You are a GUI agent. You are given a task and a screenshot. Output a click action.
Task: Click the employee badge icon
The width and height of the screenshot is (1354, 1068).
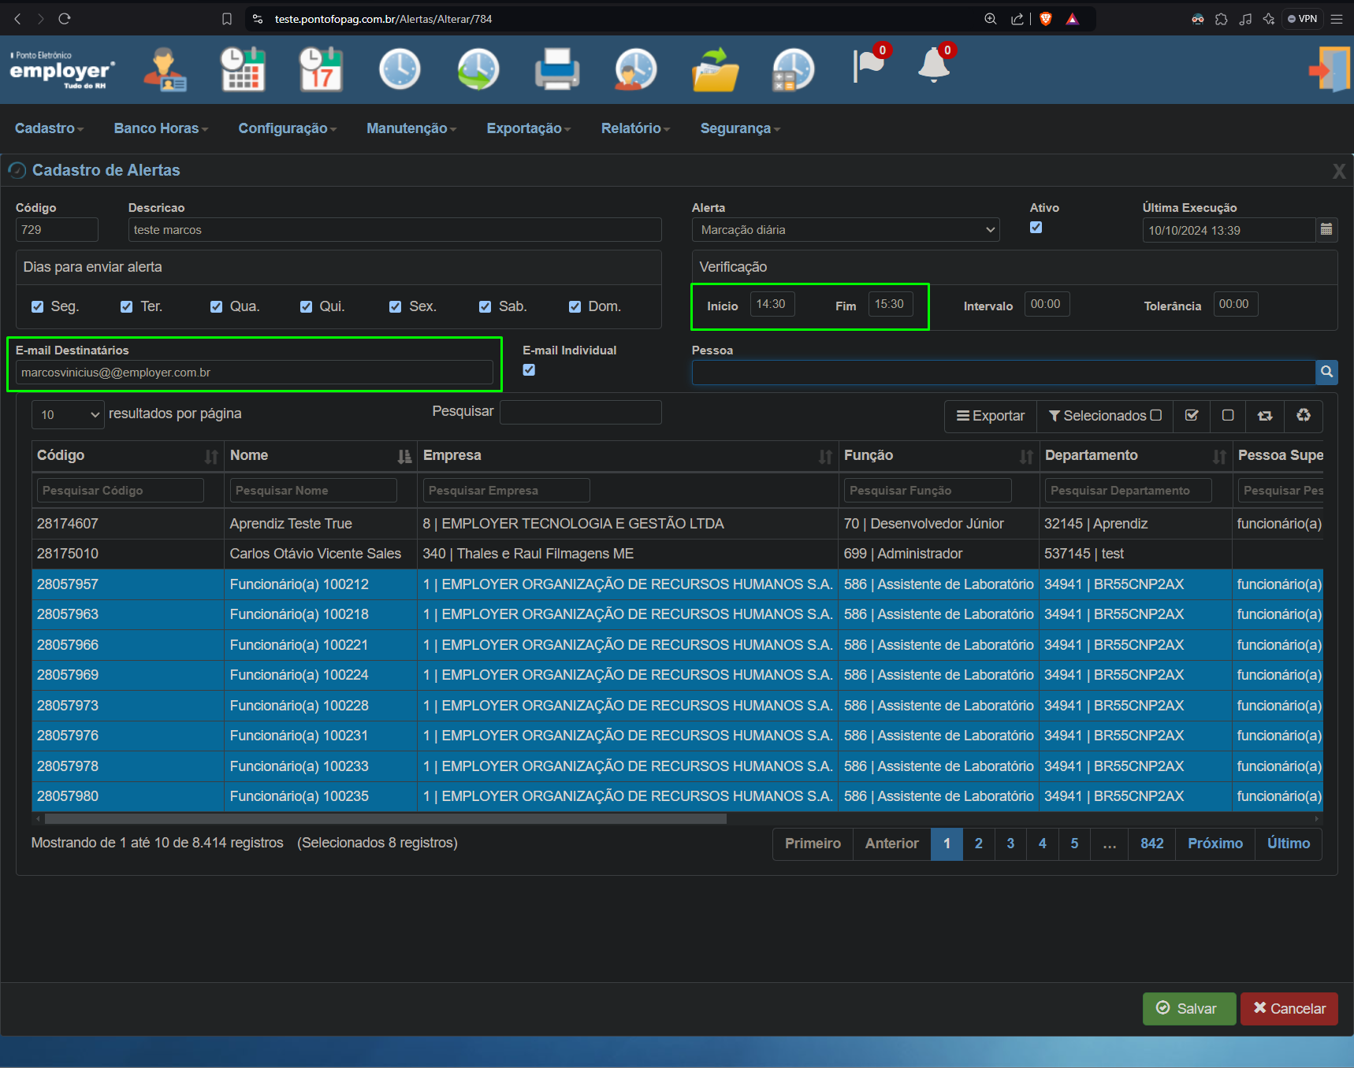pyautogui.click(x=165, y=69)
